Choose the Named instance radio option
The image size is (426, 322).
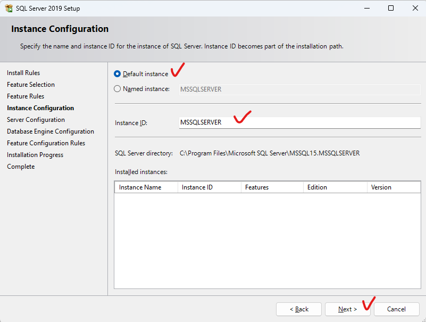[x=117, y=89]
